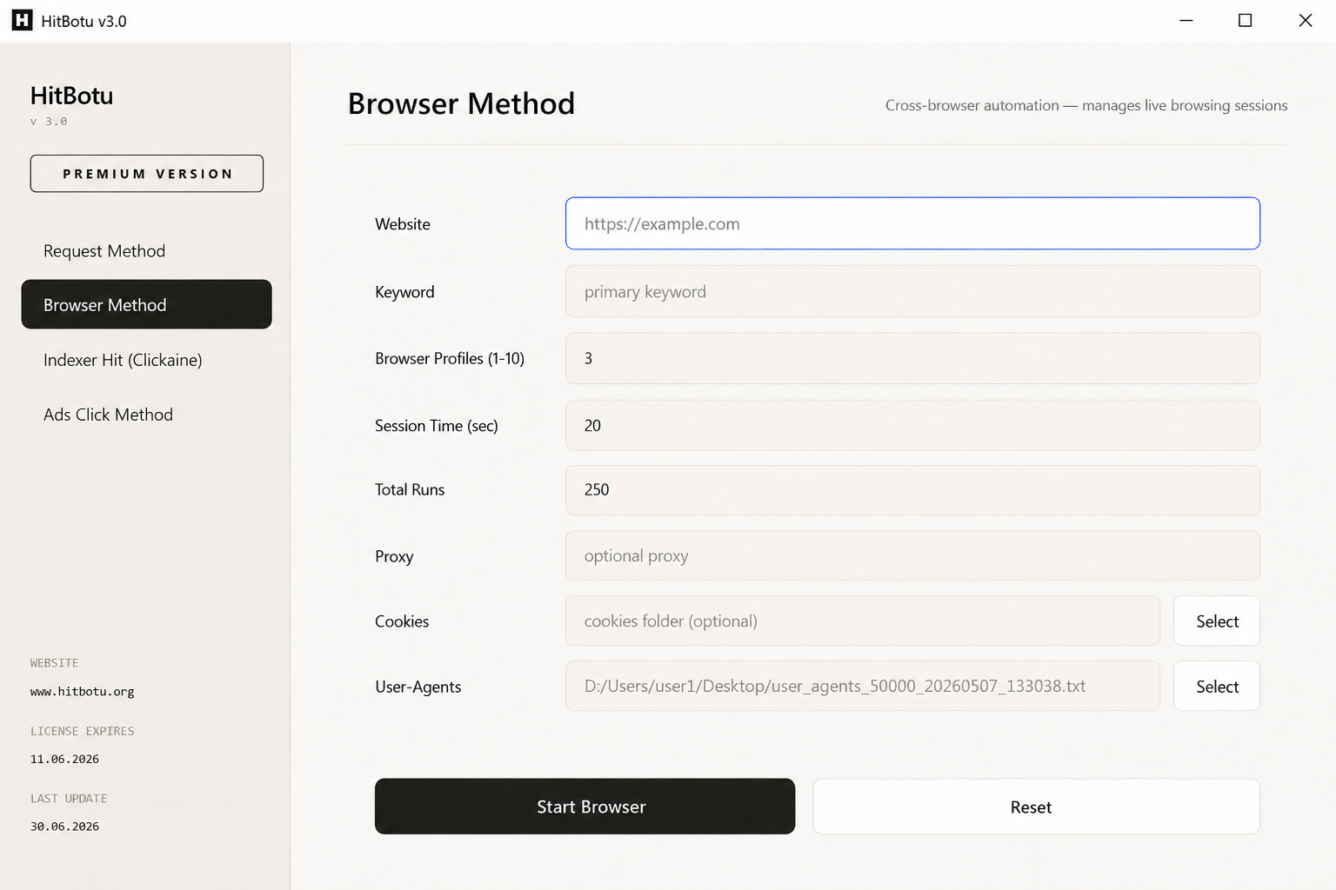This screenshot has width=1336, height=890.
Task: Click the Start Browser button
Action: (584, 807)
